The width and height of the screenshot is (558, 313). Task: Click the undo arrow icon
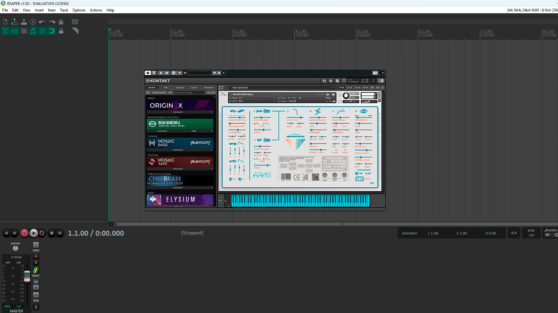click(x=42, y=22)
